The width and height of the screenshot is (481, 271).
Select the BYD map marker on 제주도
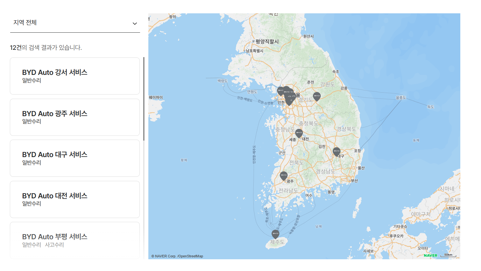coord(275,234)
